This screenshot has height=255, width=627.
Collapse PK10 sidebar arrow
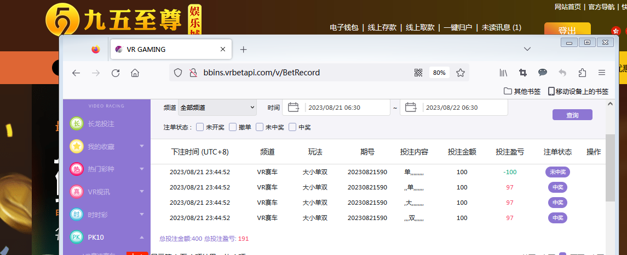(x=142, y=237)
